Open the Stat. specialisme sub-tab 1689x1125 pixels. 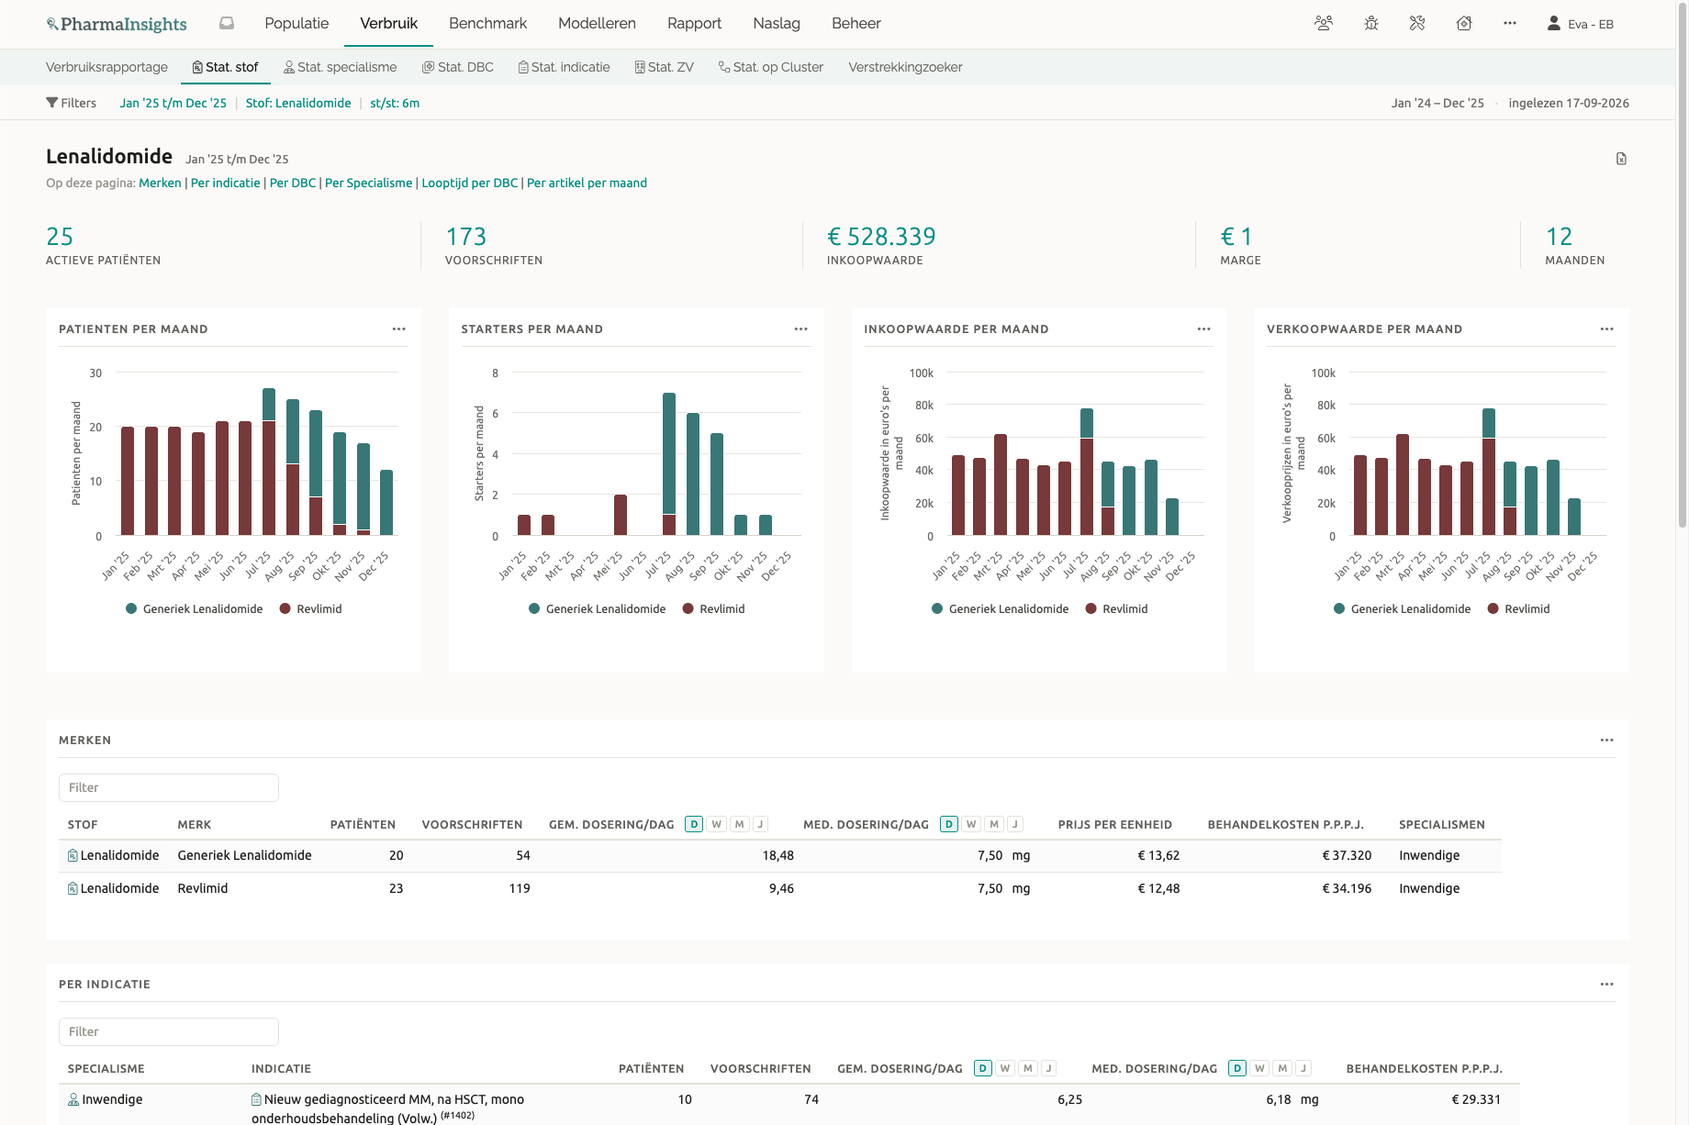341,67
